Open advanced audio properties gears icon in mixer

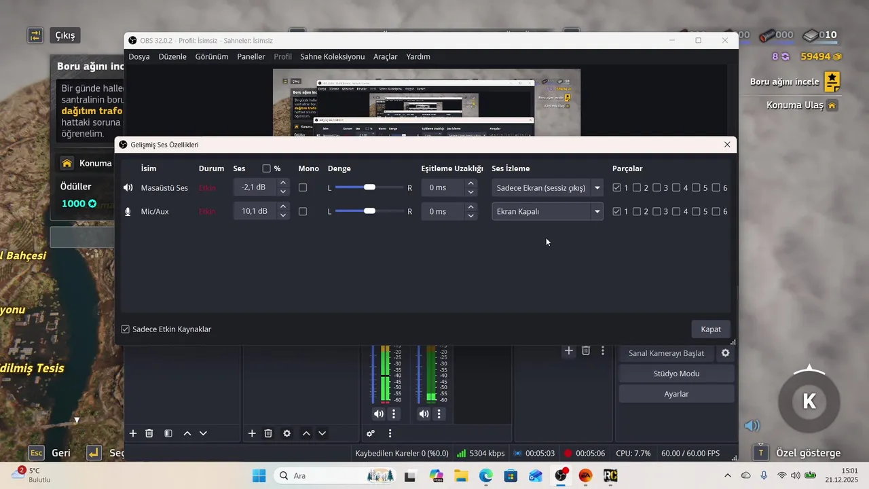coord(371,433)
